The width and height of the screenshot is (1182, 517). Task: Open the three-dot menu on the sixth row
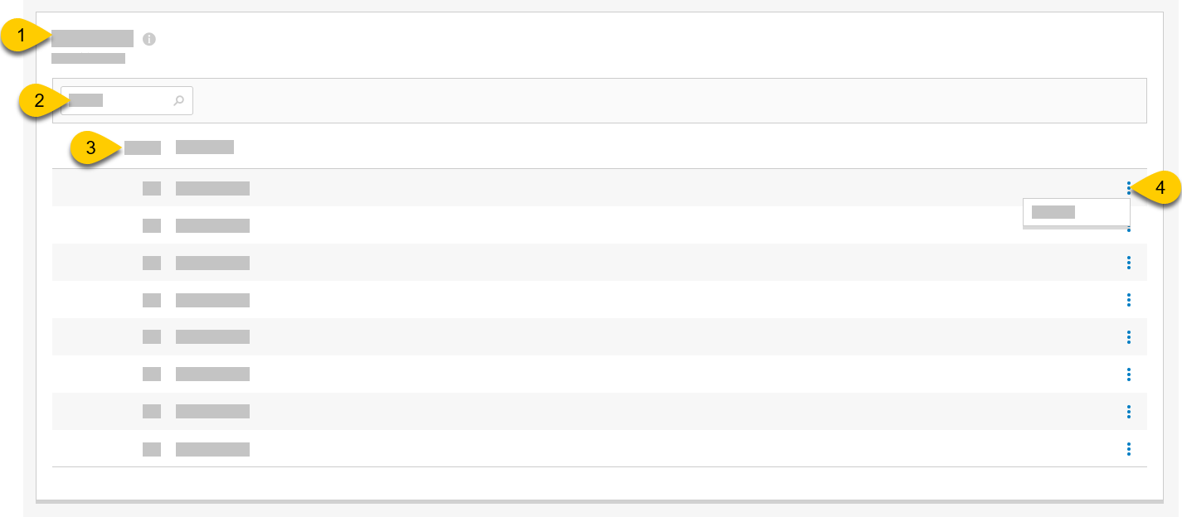[x=1129, y=374]
